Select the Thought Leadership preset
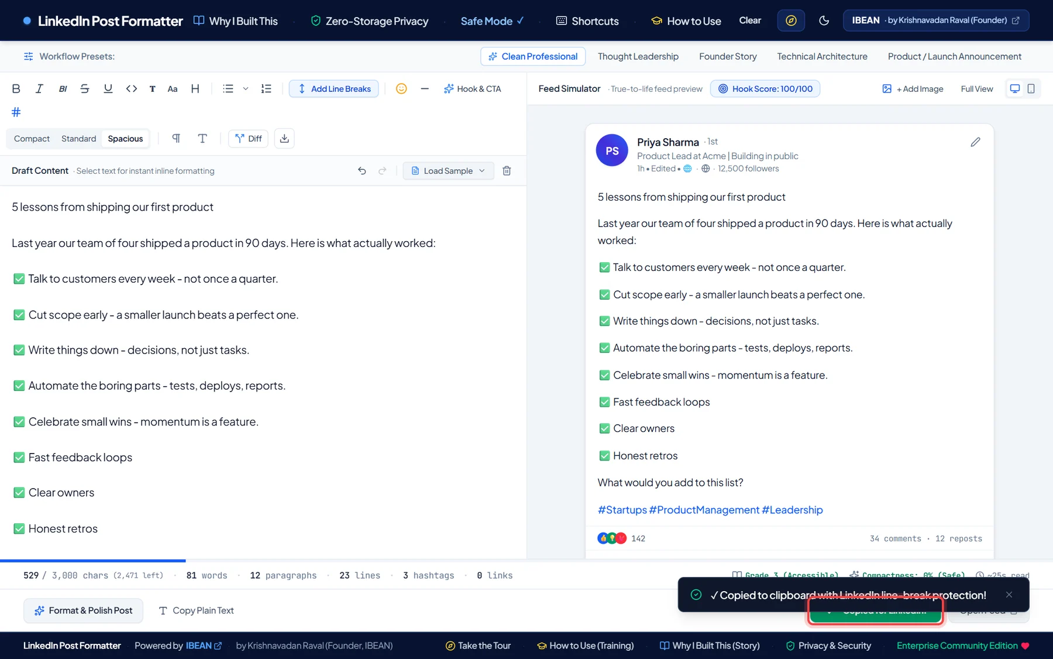 638,56
